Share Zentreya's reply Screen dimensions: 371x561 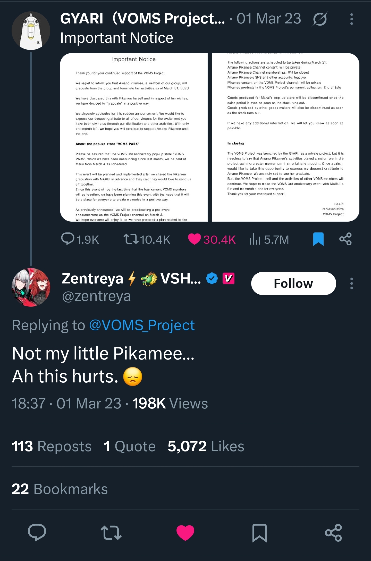point(333,532)
